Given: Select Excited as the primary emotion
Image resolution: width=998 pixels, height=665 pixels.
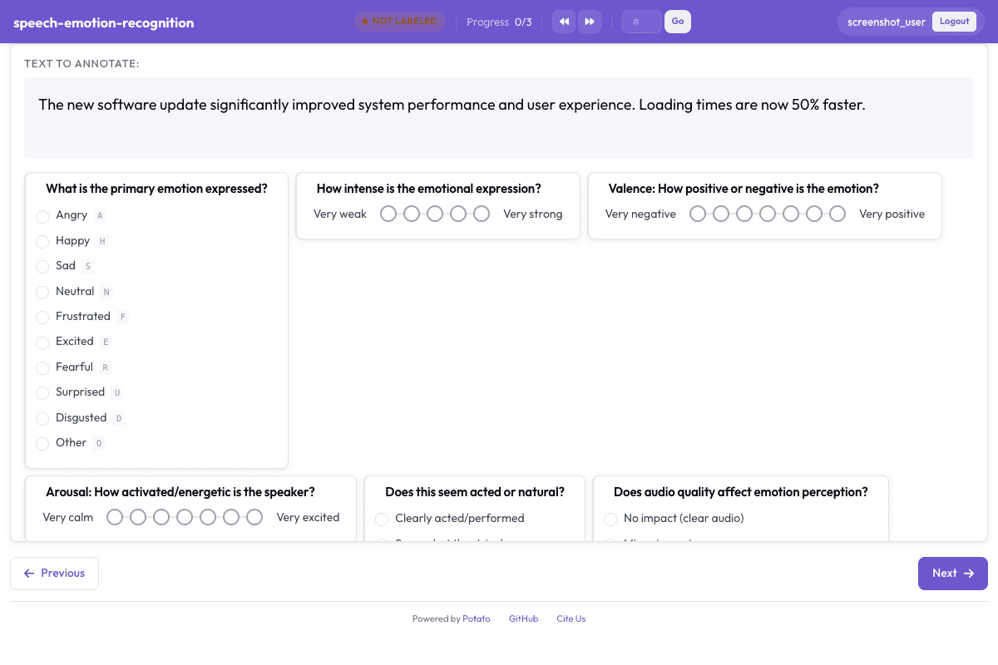Looking at the screenshot, I should tap(42, 342).
